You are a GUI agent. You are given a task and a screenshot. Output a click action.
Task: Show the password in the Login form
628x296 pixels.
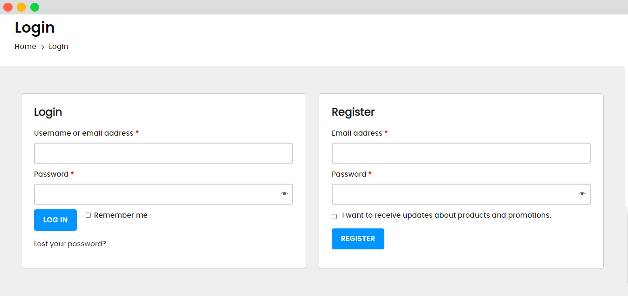pyautogui.click(x=284, y=194)
